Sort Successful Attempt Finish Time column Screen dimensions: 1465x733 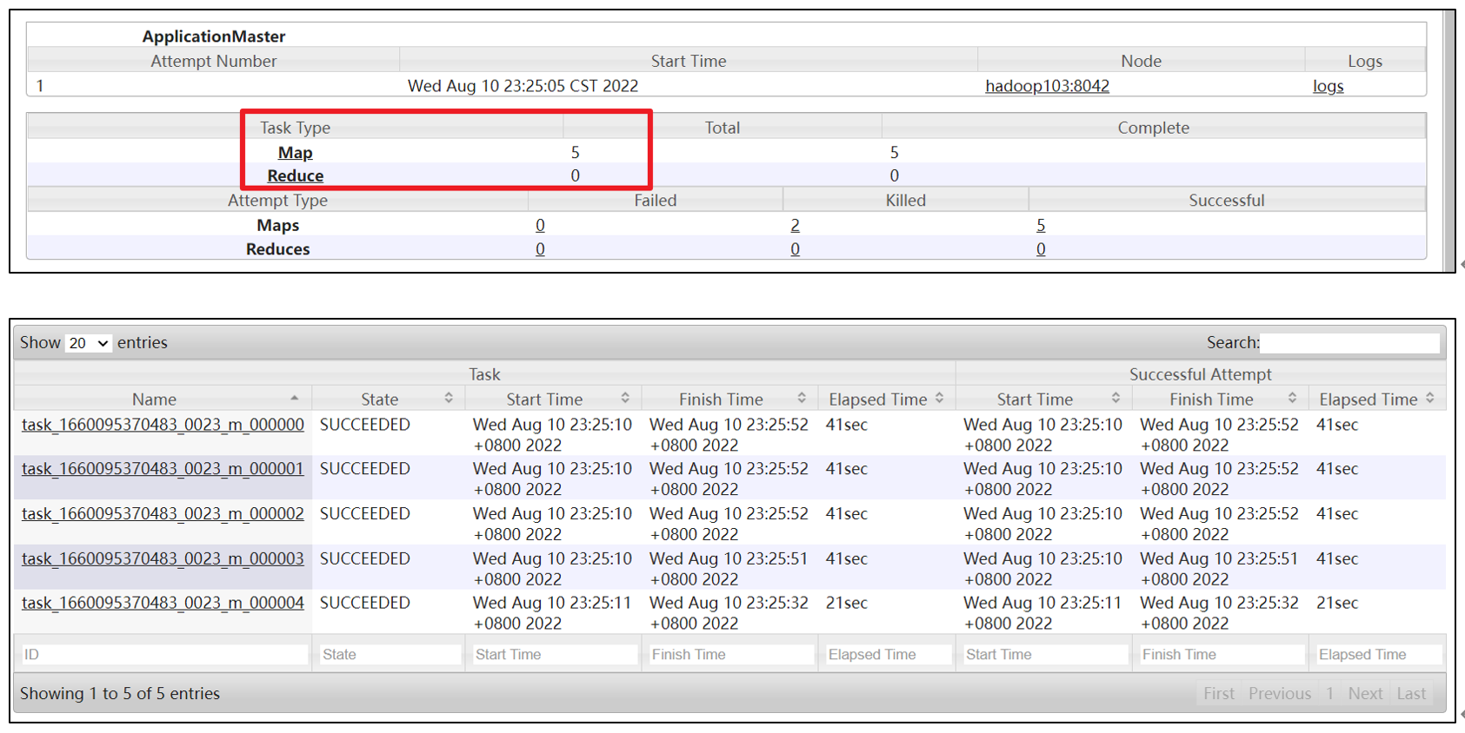click(x=1292, y=399)
